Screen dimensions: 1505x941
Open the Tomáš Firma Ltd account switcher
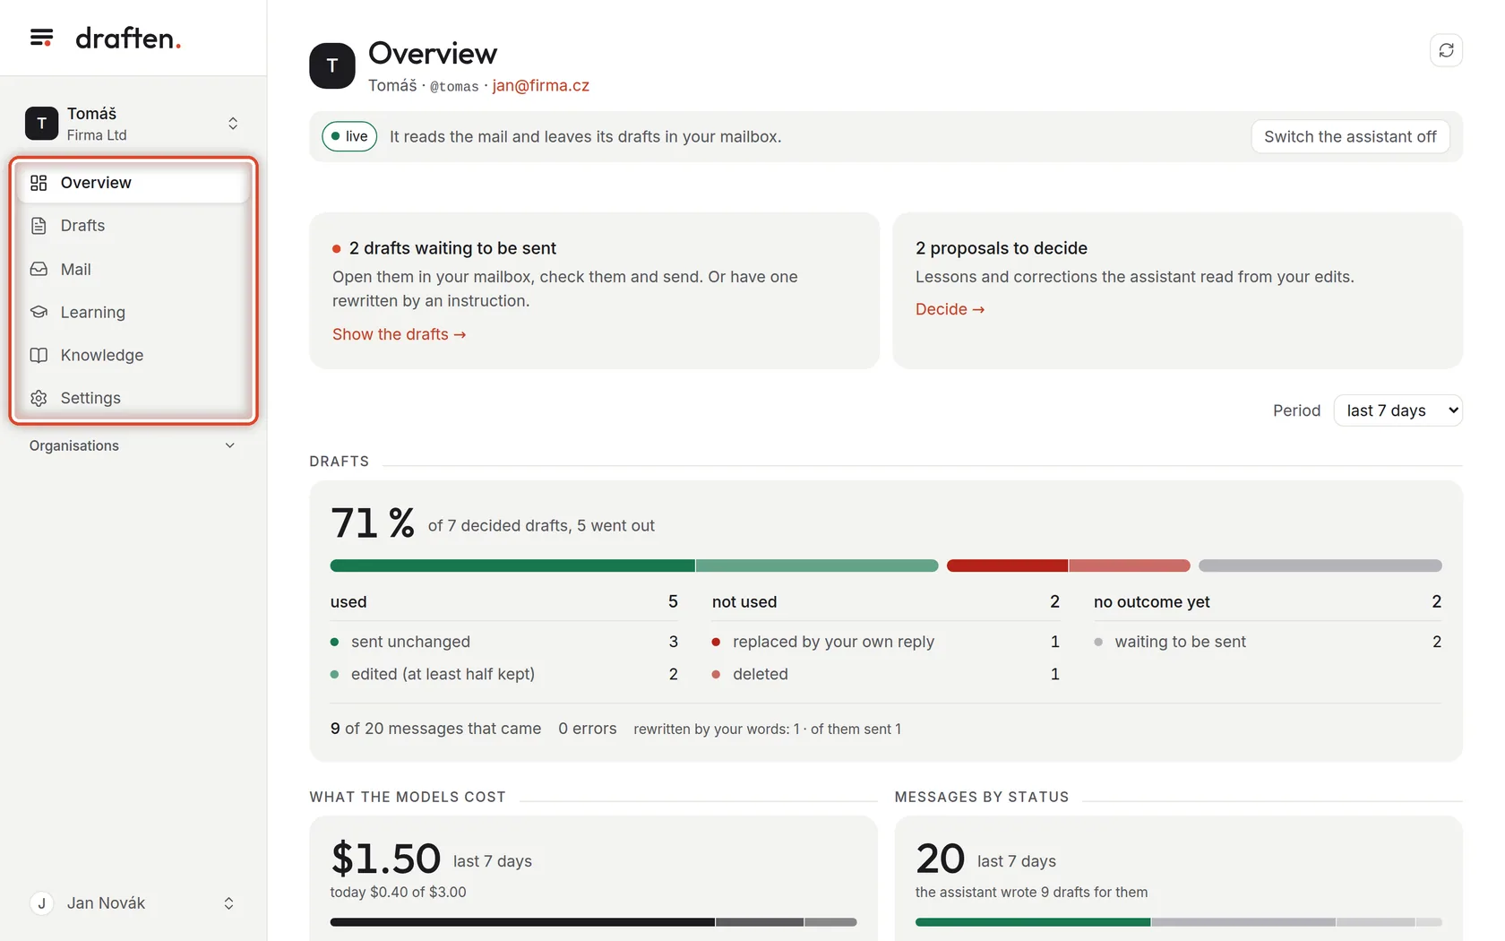pyautogui.click(x=133, y=124)
